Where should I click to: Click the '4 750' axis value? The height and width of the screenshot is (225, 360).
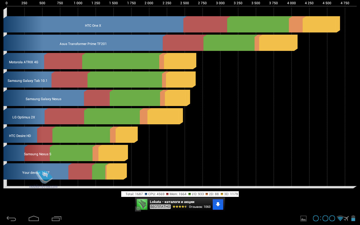point(345,3)
